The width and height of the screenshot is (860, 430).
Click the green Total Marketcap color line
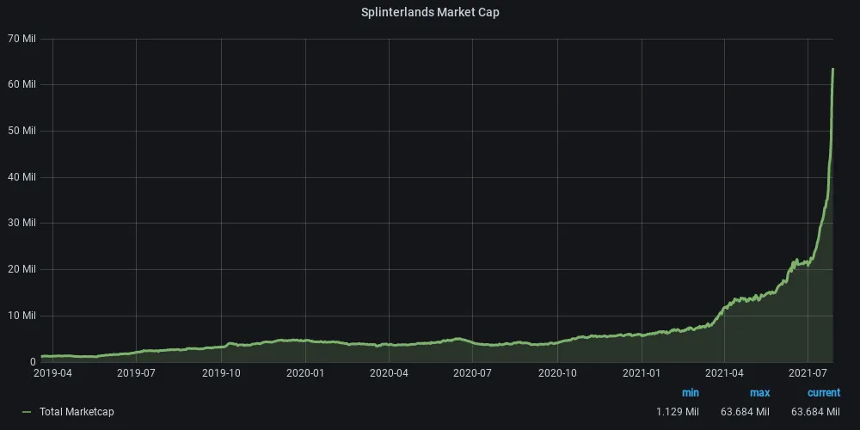point(27,412)
